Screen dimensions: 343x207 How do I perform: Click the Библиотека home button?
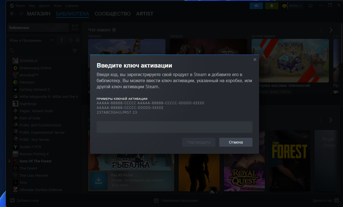point(38,28)
